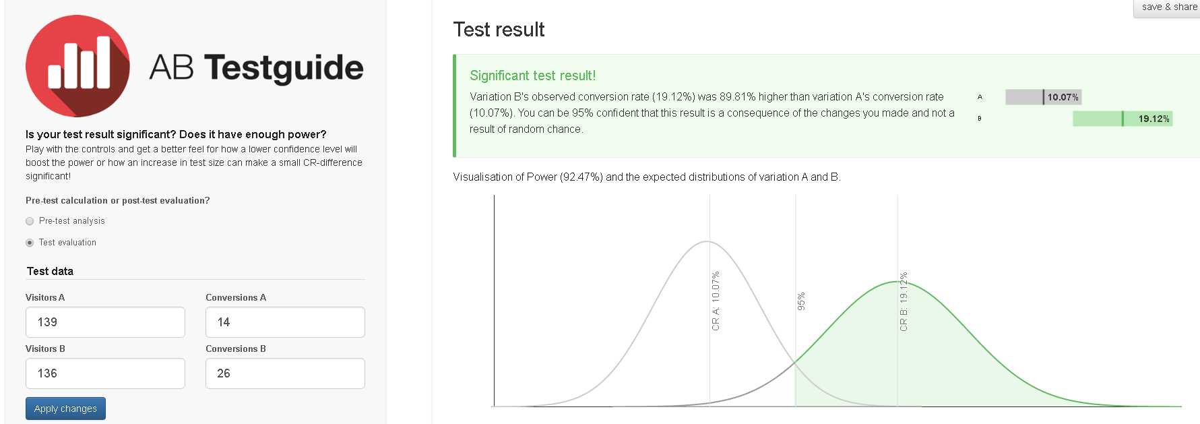Click the Test data section heading
Viewport: 1200px width, 424px height.
pyautogui.click(x=50, y=271)
